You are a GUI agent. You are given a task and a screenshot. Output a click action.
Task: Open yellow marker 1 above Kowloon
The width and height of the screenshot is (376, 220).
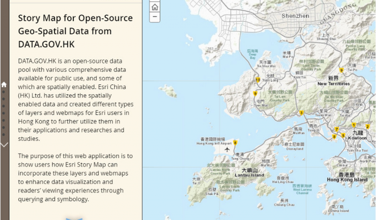[354, 125]
